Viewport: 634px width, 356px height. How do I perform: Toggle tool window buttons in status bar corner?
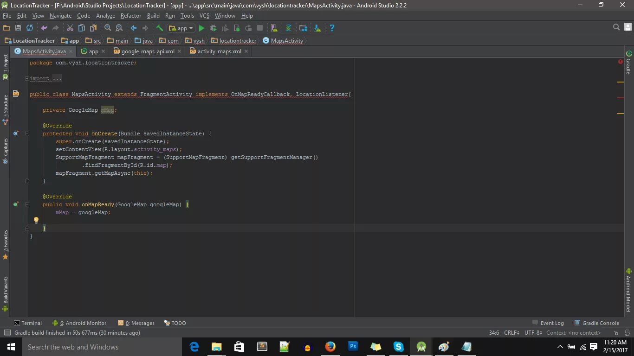pos(7,333)
